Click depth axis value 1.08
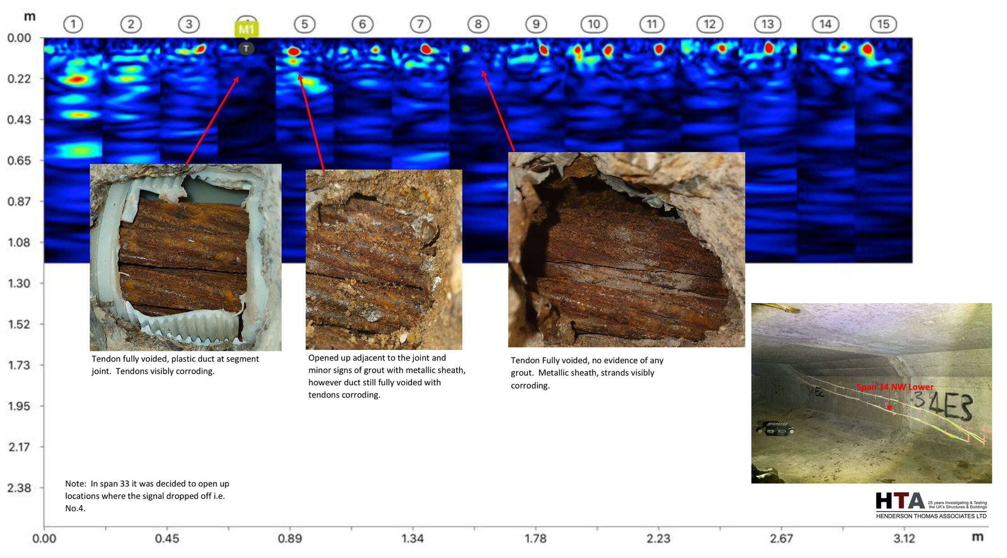 click(19, 242)
